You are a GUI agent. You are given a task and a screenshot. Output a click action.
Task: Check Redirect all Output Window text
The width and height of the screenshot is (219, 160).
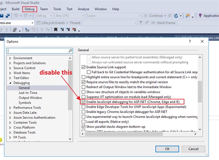83,87
